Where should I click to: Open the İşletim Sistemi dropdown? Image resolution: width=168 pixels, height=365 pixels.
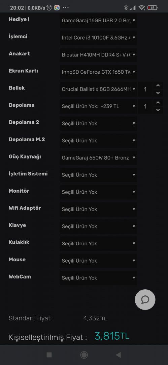tap(99, 175)
